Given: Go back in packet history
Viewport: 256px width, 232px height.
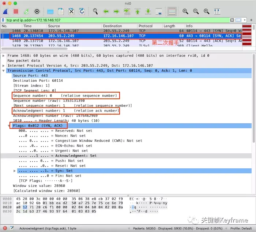Looking at the screenshot, I should click(106, 12).
